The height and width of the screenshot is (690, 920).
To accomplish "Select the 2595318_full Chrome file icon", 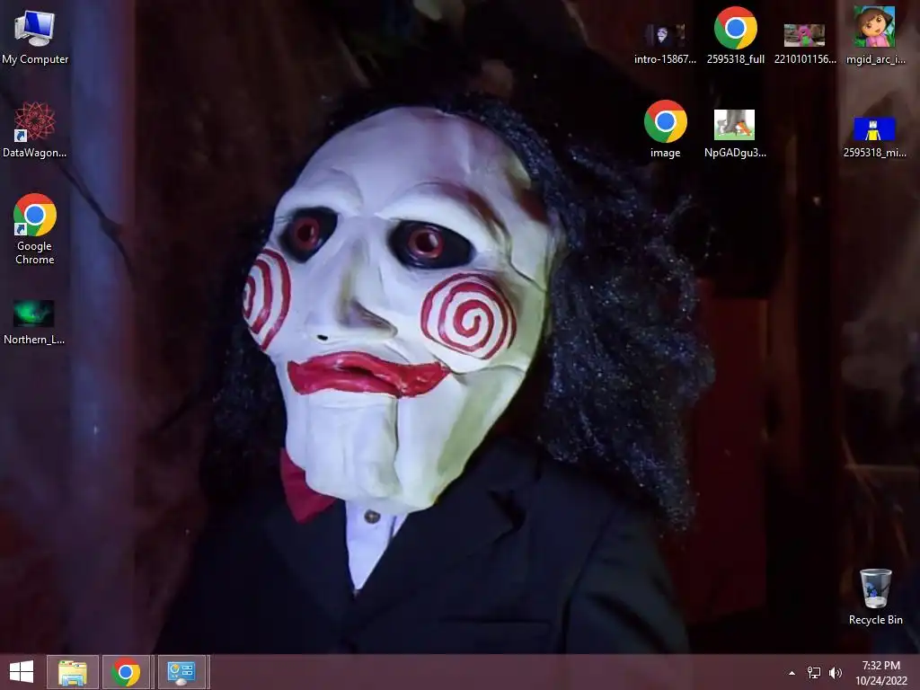I will pos(735,35).
